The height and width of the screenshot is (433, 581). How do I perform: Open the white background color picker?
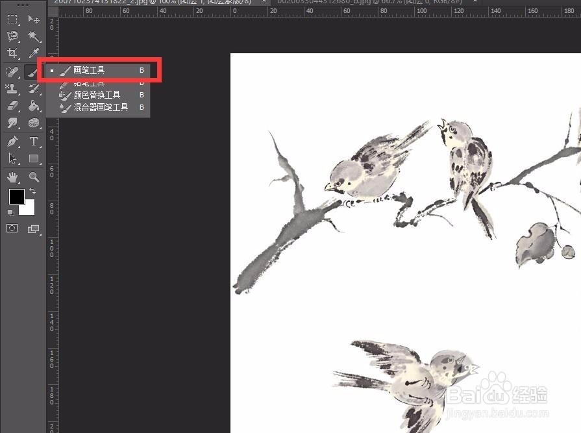click(x=30, y=209)
